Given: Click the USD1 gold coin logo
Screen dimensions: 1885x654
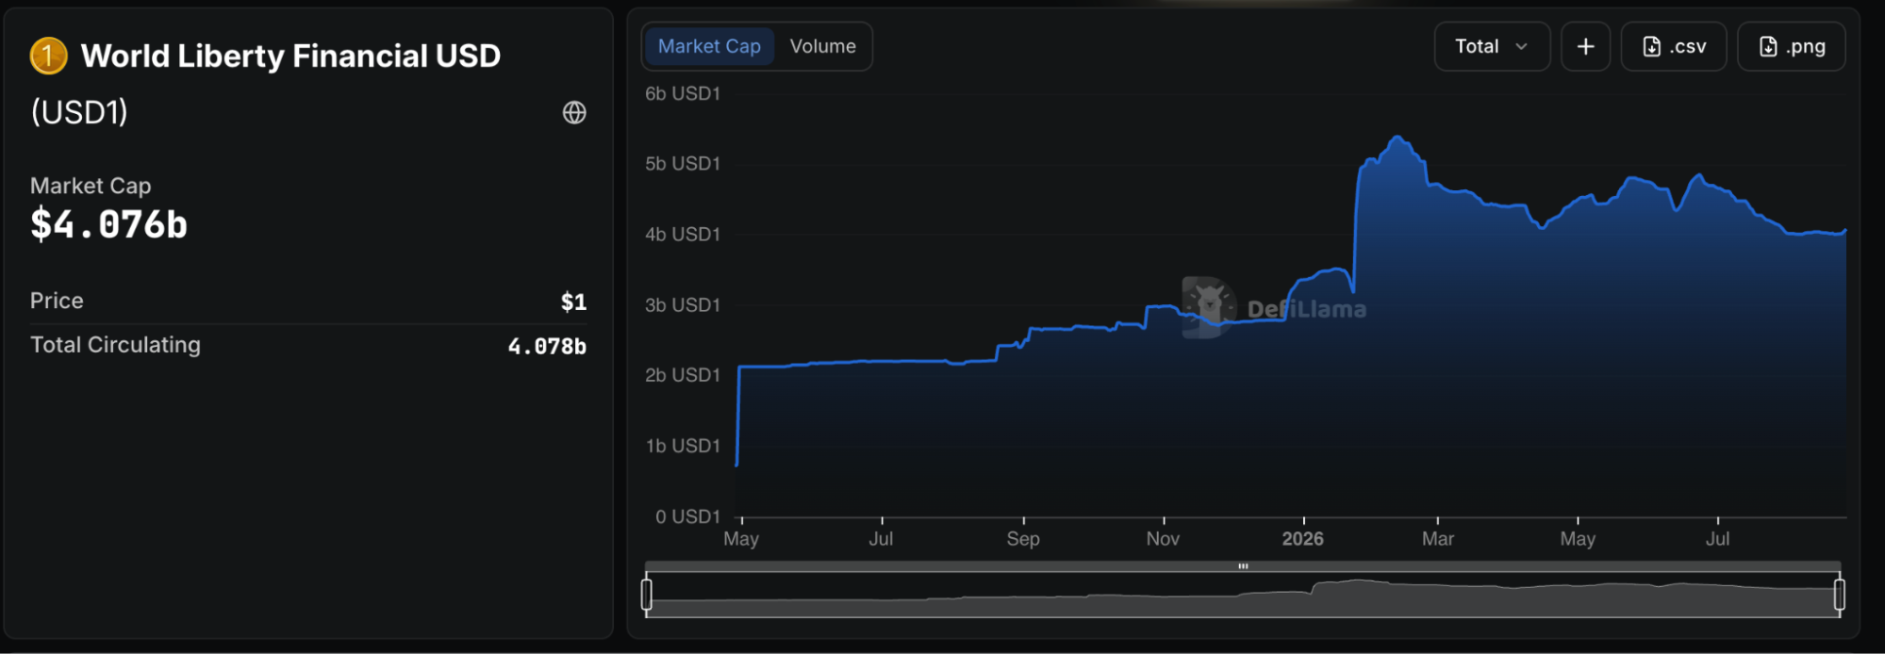Looking at the screenshot, I should coord(48,56).
